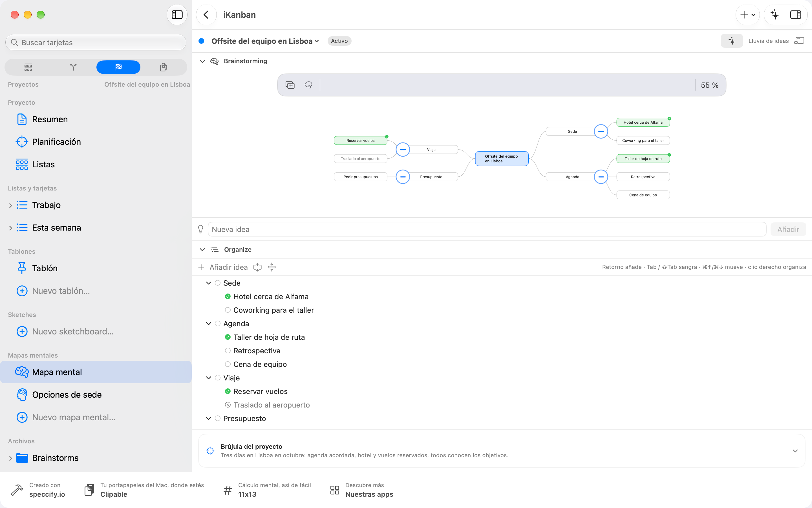Go back with the arrow button
Viewport: 812px width, 508px height.
coord(206,15)
